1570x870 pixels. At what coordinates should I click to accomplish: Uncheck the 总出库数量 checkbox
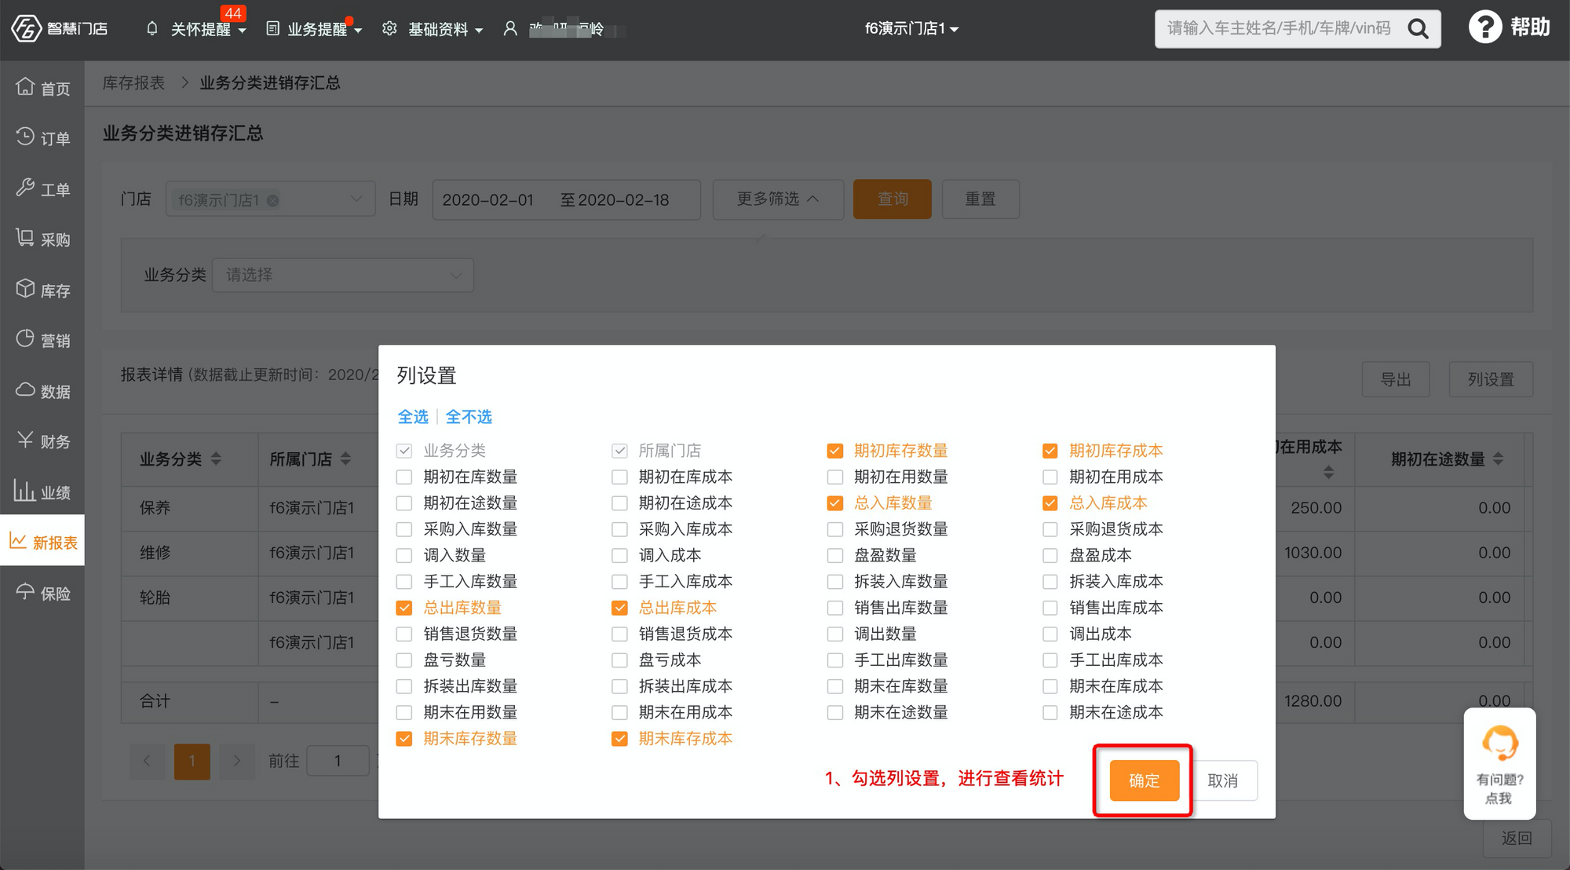click(x=404, y=608)
